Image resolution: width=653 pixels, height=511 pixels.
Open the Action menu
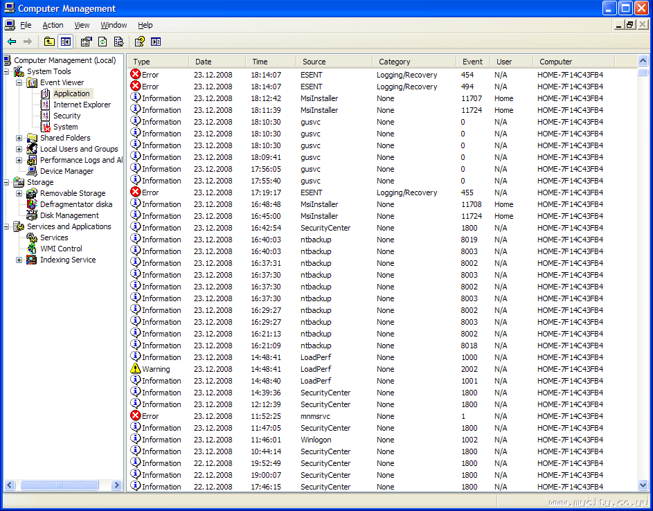[53, 25]
